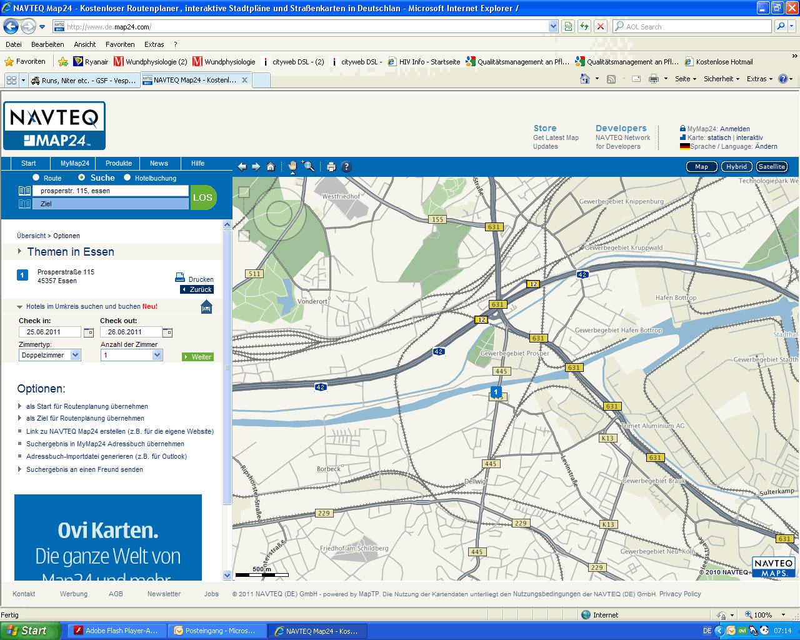Open the Produkte tab
800x640 pixels.
point(119,163)
